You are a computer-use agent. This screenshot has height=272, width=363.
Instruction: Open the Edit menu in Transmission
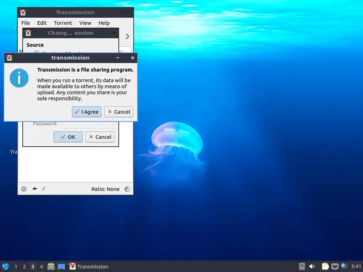(42, 23)
